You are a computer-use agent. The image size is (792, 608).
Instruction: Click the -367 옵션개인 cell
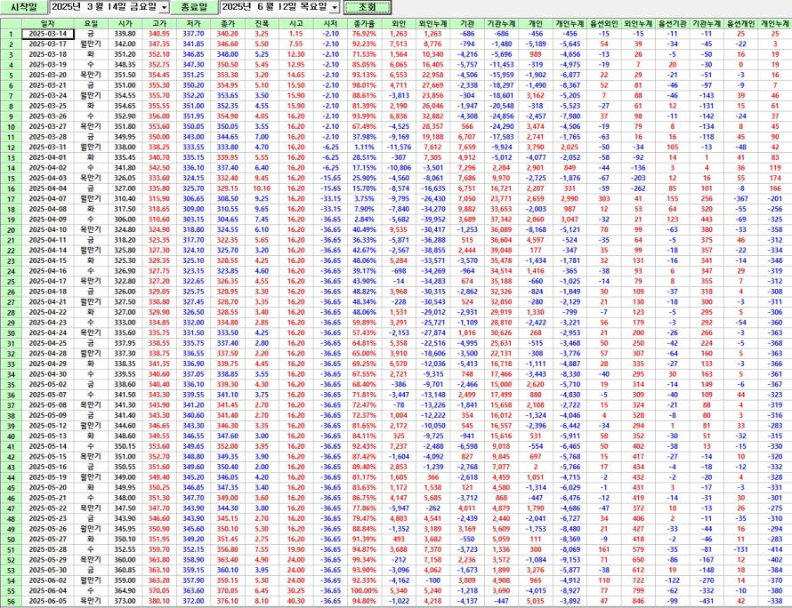click(740, 199)
